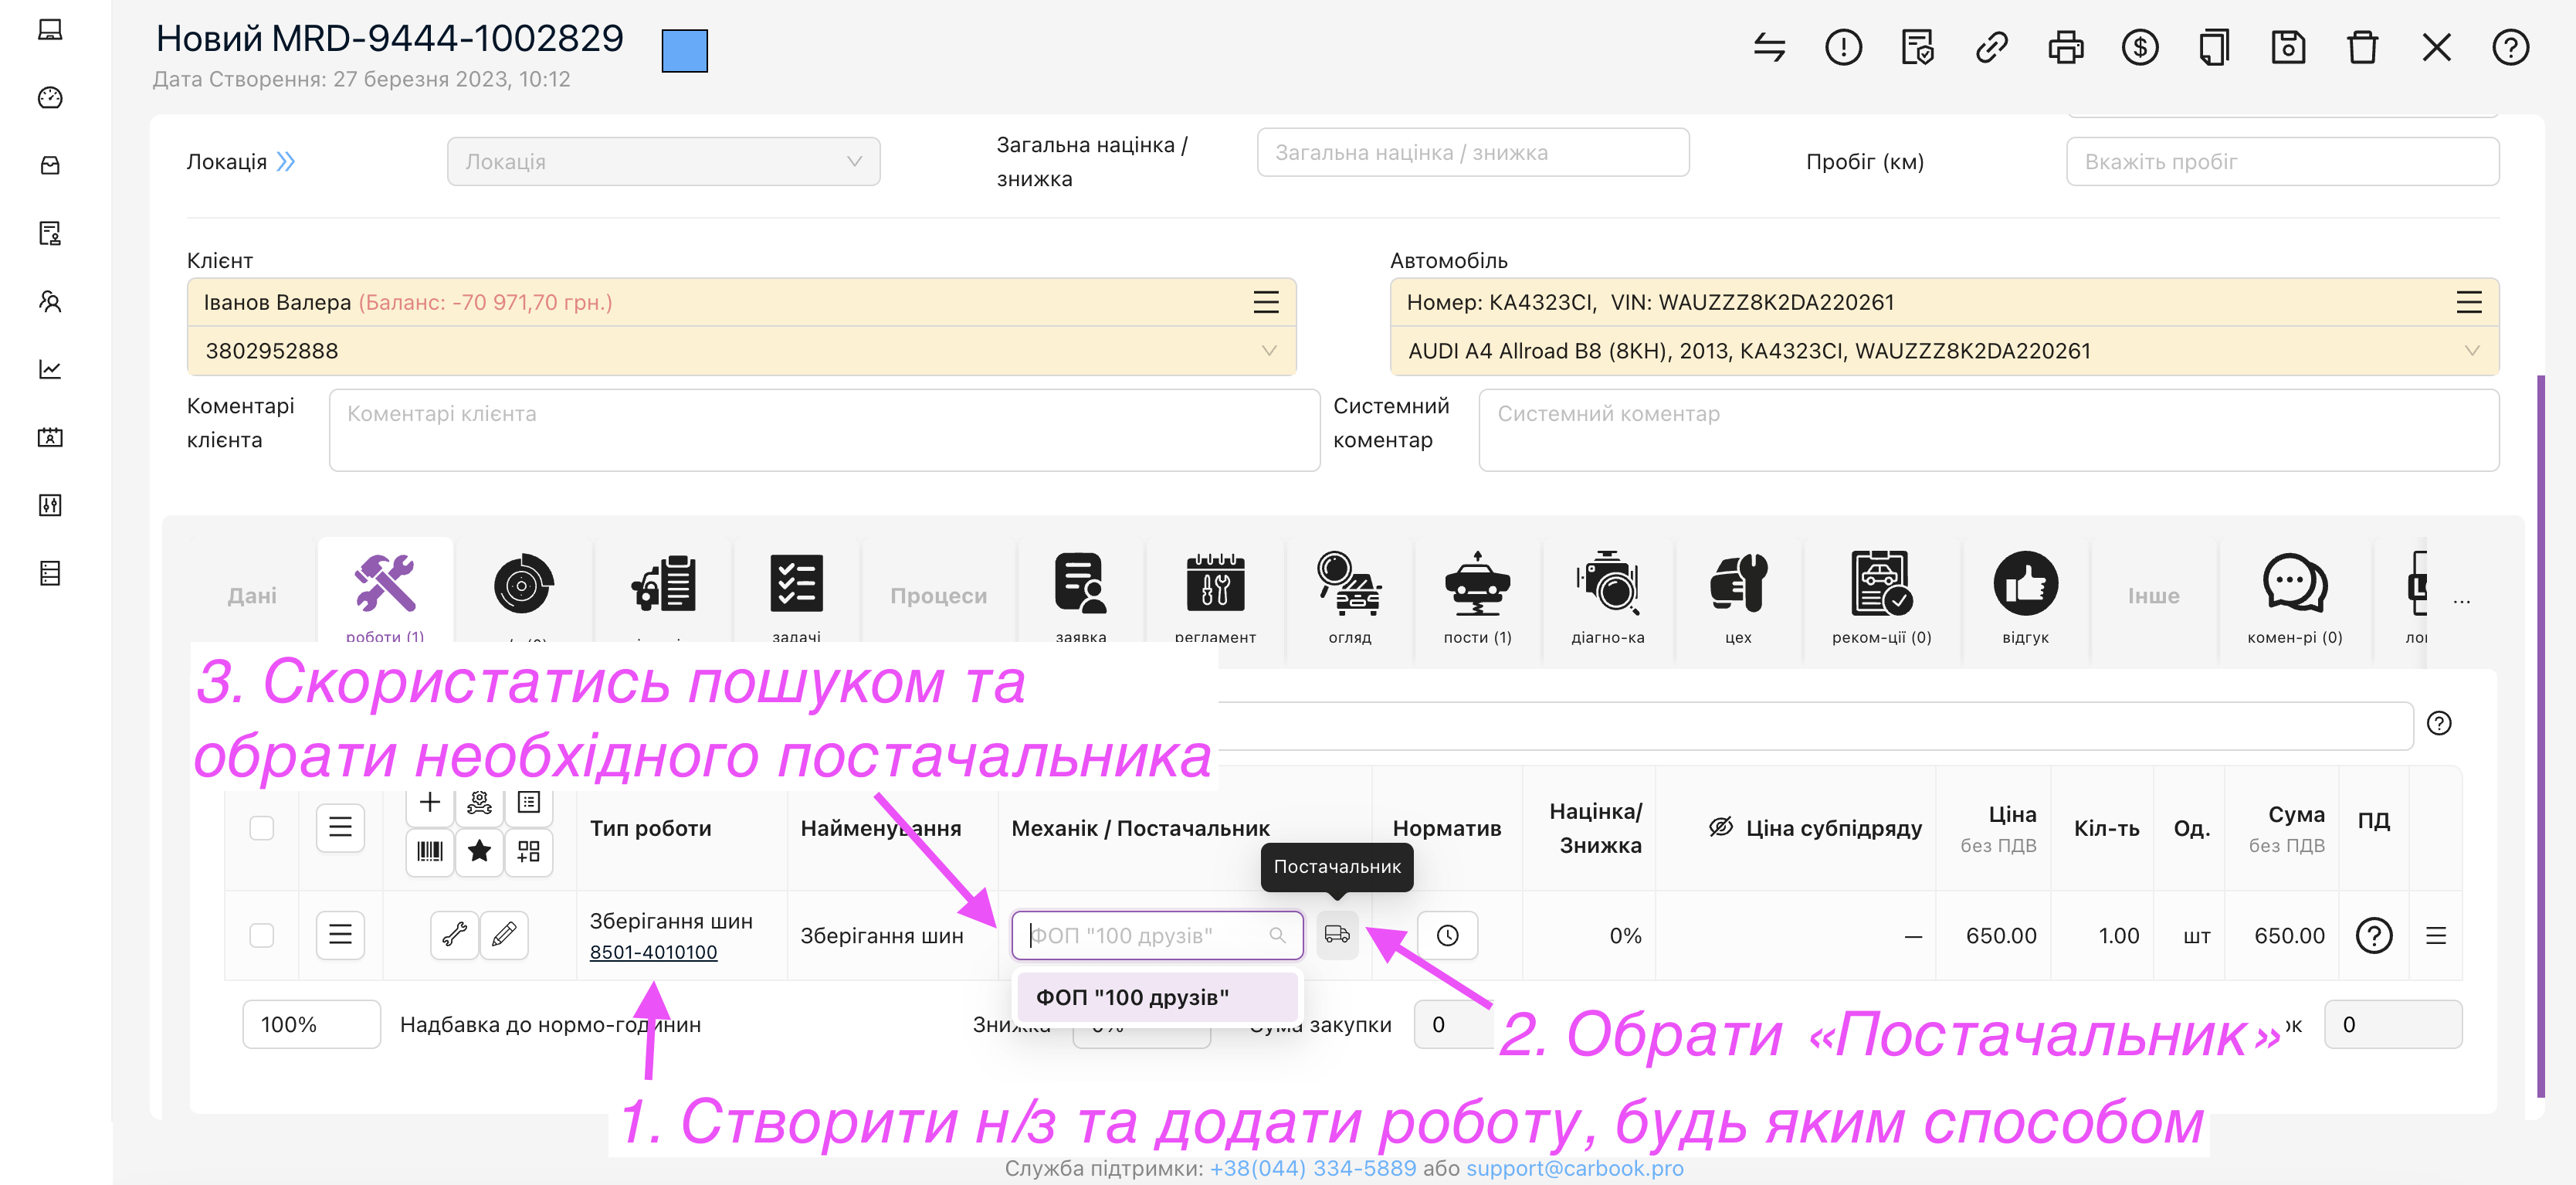The image size is (2576, 1185).
Task: Click the barcode scanner icon
Action: pyautogui.click(x=430, y=851)
